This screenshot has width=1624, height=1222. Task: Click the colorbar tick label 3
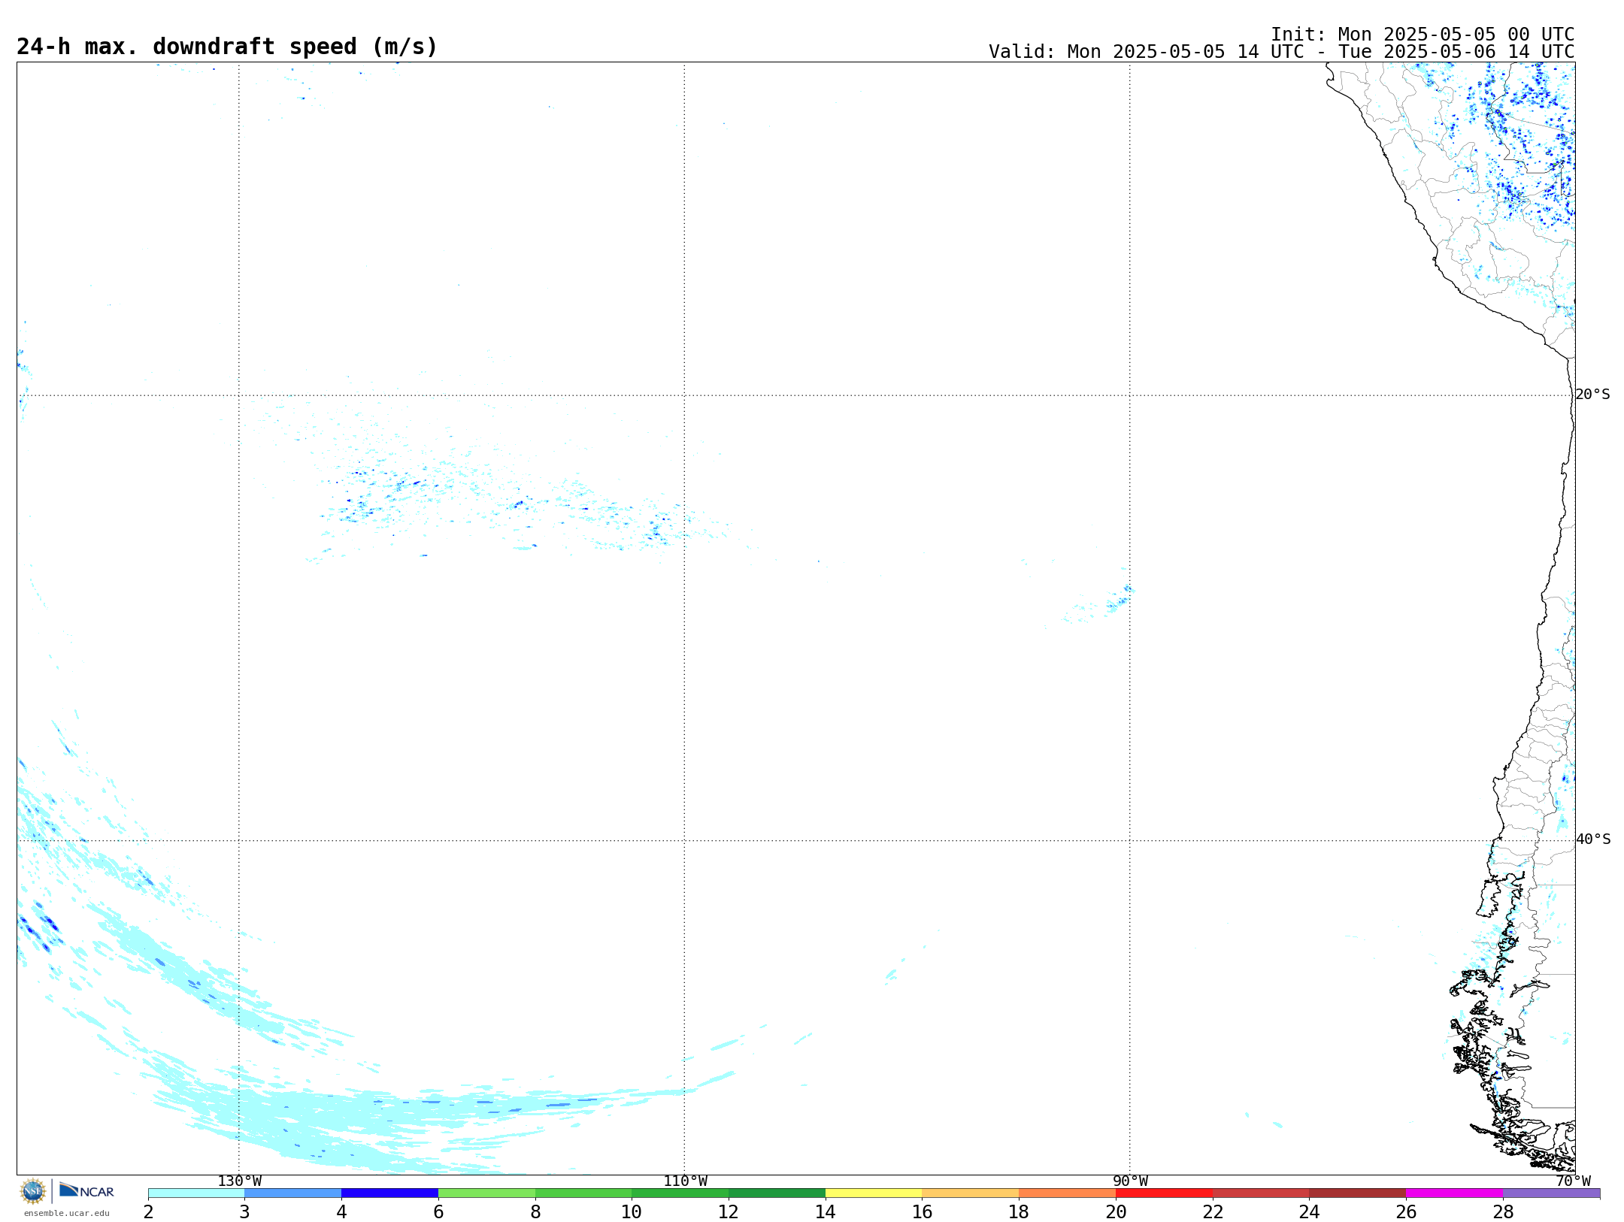[x=244, y=1212]
